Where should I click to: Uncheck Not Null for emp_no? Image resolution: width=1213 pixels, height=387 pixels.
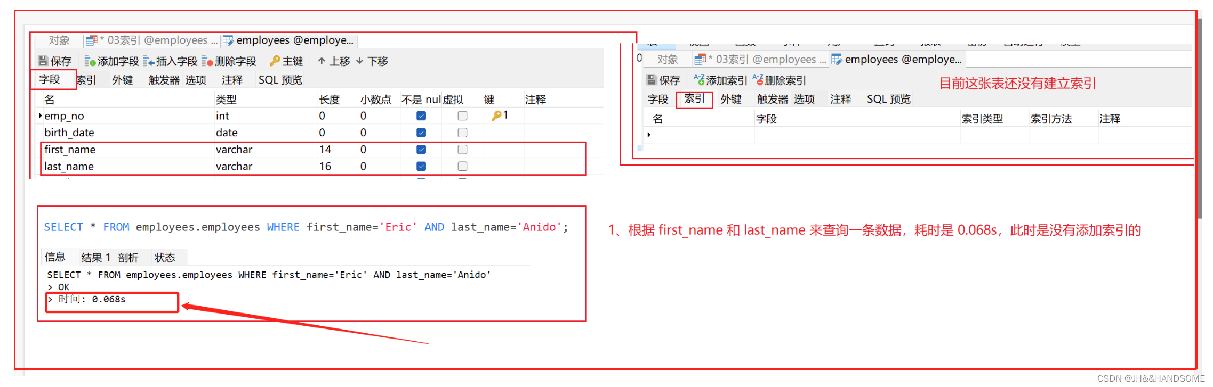pos(421,116)
